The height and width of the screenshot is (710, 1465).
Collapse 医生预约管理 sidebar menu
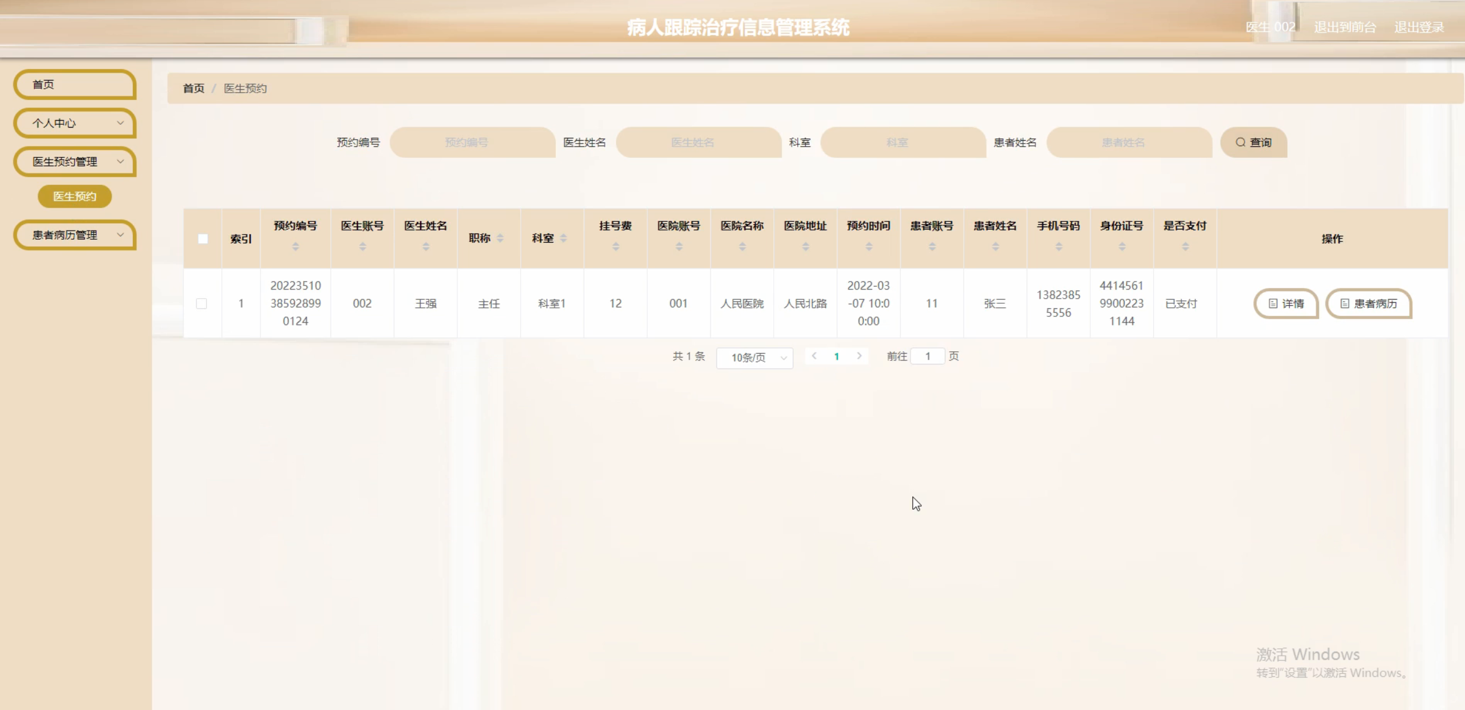(75, 162)
